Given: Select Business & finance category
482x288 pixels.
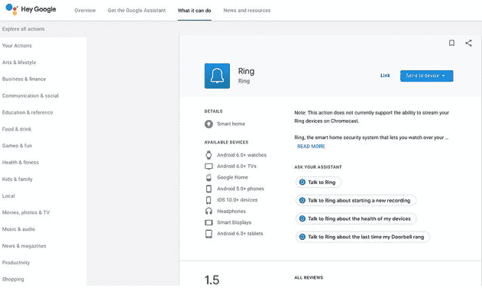Looking at the screenshot, I should point(24,79).
